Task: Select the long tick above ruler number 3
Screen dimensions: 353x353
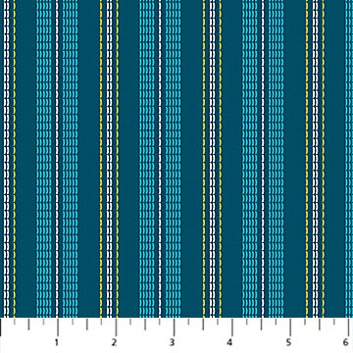Action: click(x=174, y=327)
